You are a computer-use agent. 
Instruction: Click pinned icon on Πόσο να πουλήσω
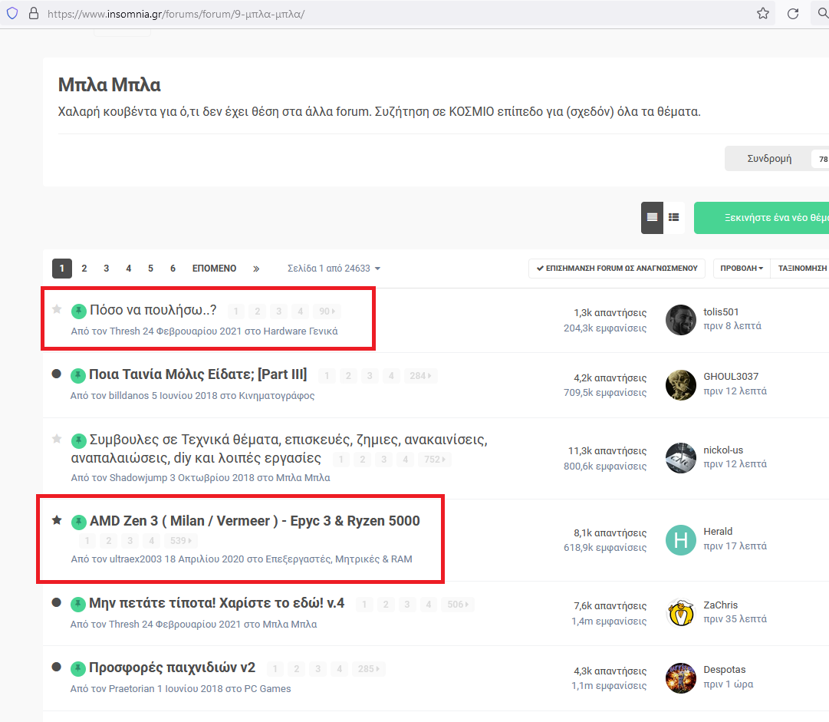coord(79,311)
